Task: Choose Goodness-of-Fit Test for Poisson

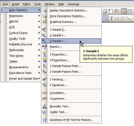Action: (x=71, y=120)
